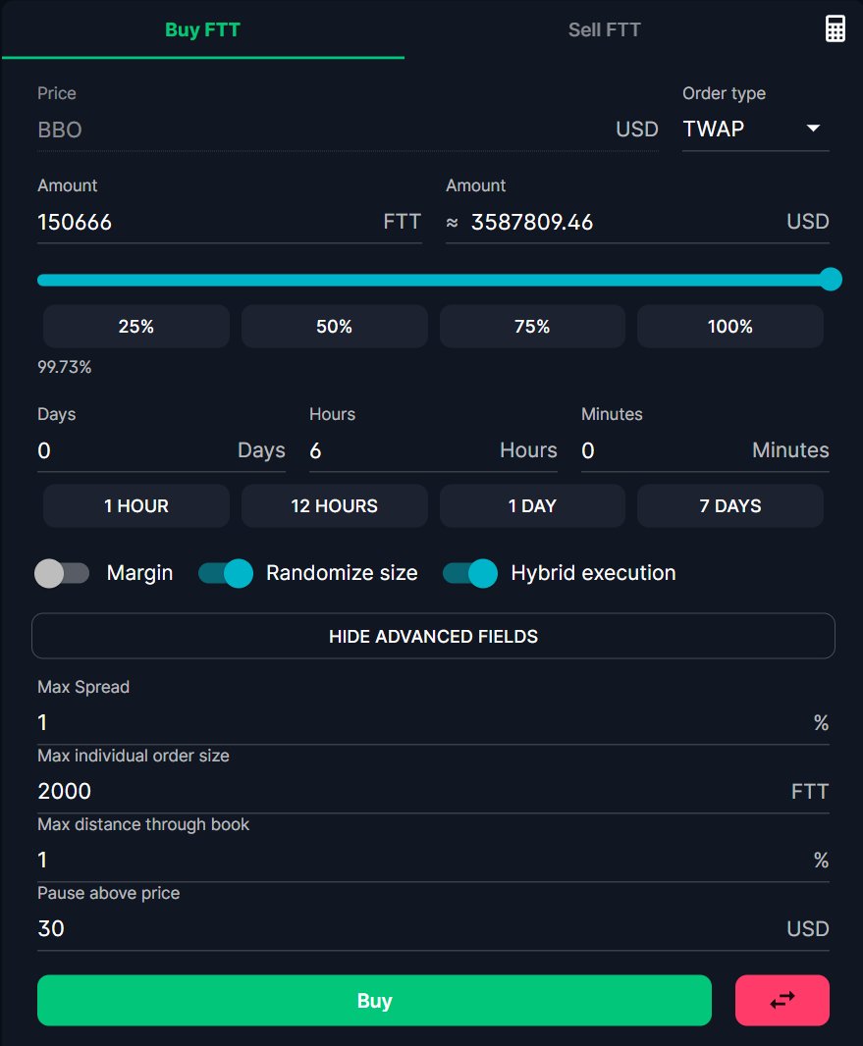Turn off the Hybrid execution toggle

coord(470,573)
